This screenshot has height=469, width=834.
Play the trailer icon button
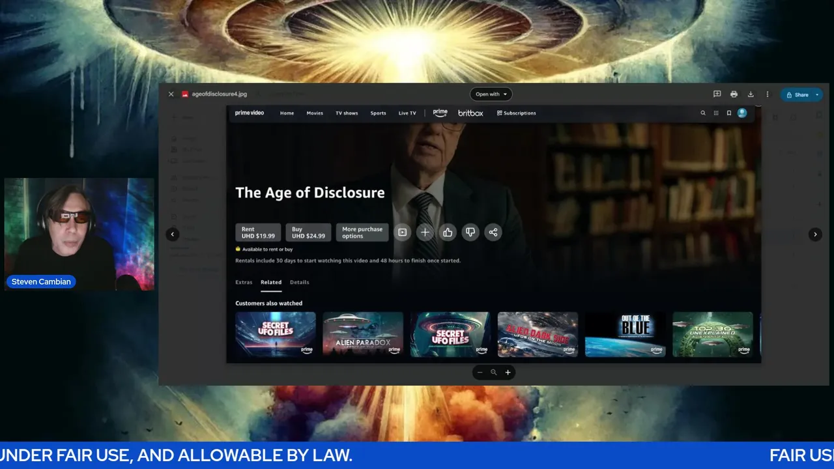(403, 233)
